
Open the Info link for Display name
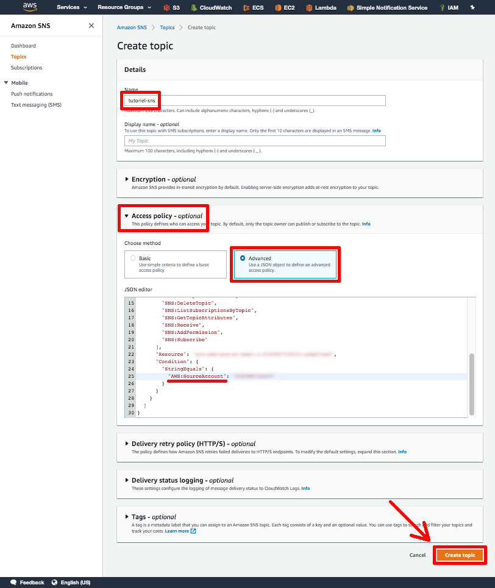click(x=376, y=131)
